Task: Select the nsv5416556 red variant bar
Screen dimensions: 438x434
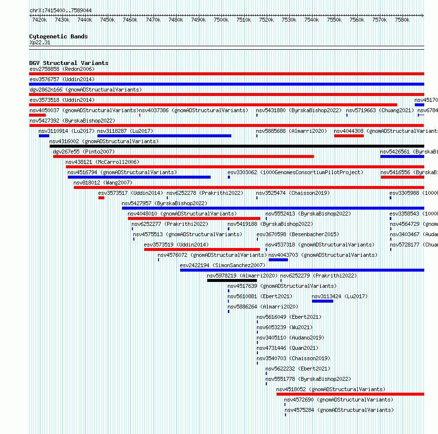Action: pos(403,177)
